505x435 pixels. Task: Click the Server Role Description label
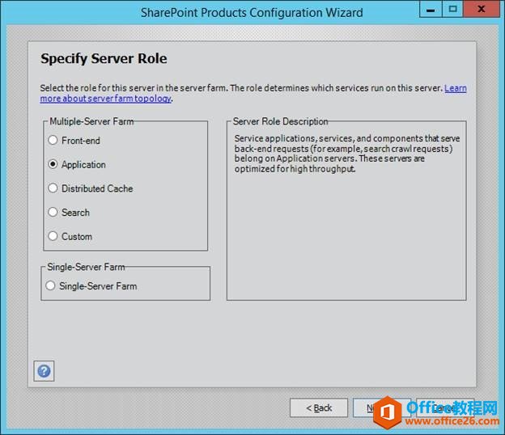click(280, 121)
